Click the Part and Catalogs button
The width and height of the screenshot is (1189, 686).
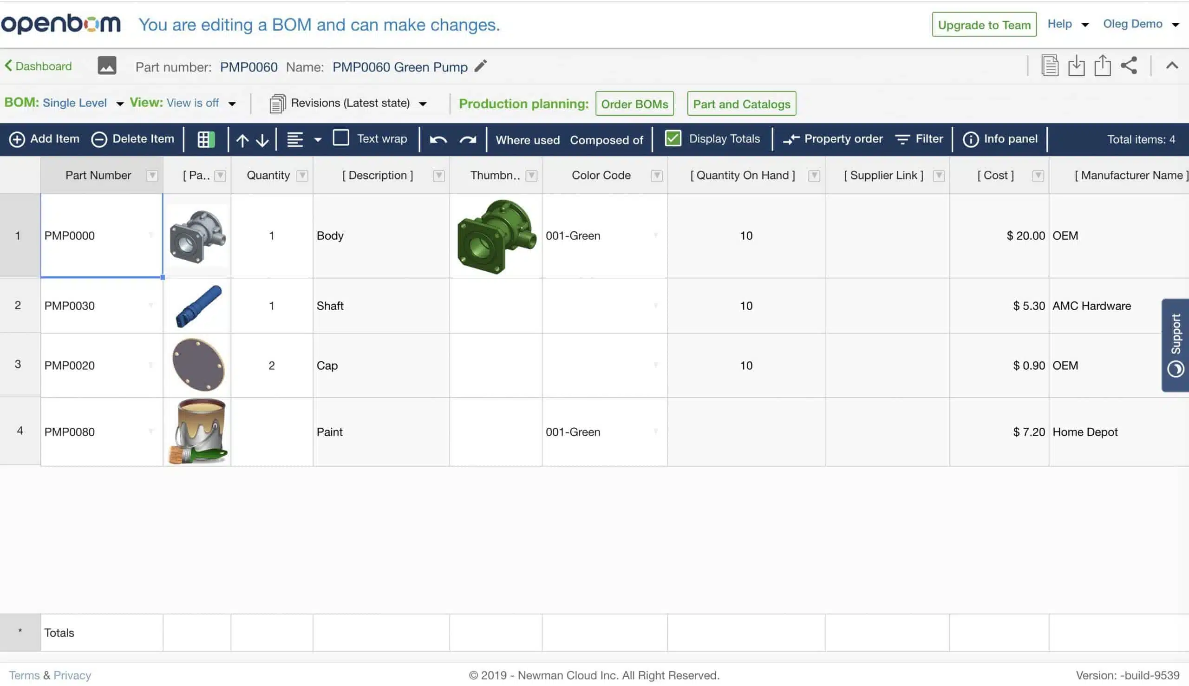point(741,104)
